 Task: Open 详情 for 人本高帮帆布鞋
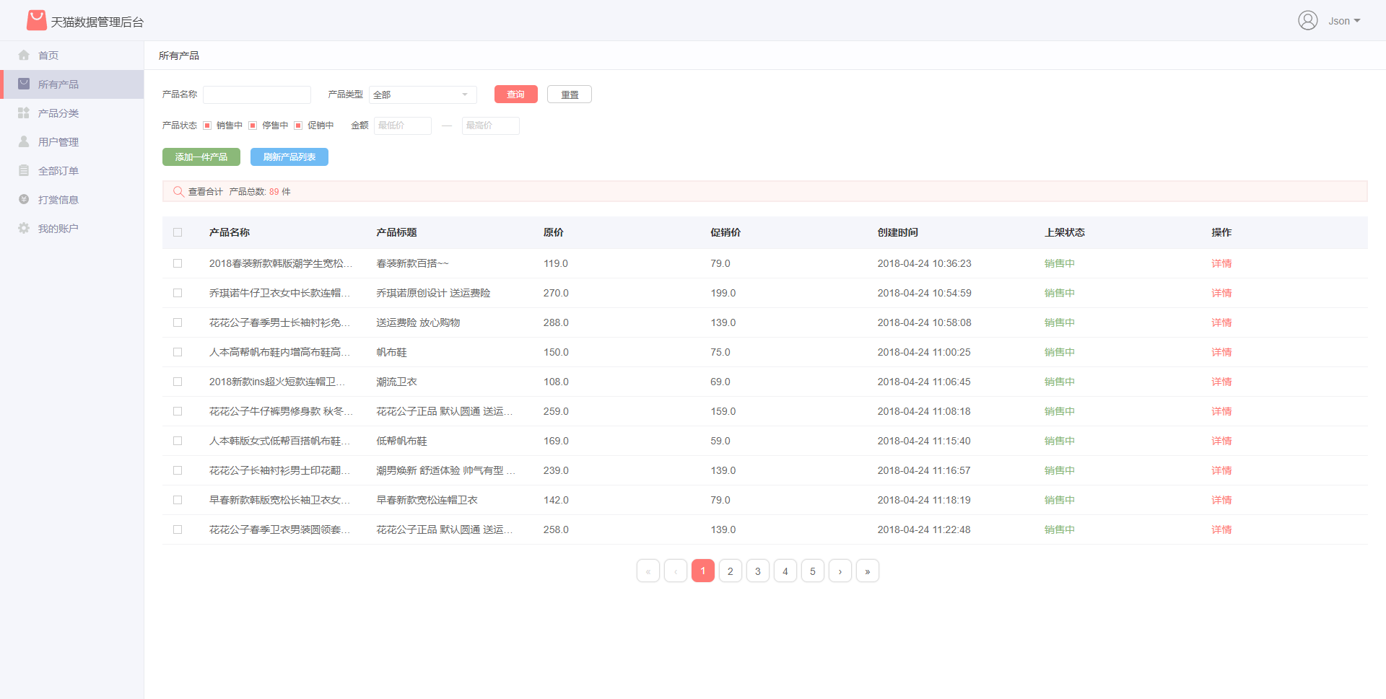(x=1221, y=352)
